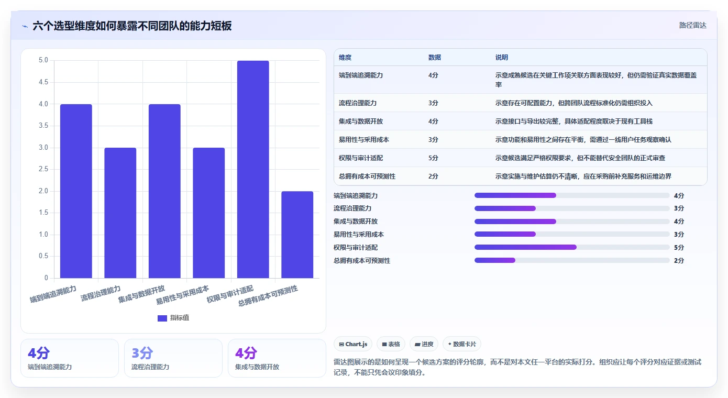The width and height of the screenshot is (728, 398).
Task: Click the 流程治理能力 bar in the chart
Action: point(120,213)
